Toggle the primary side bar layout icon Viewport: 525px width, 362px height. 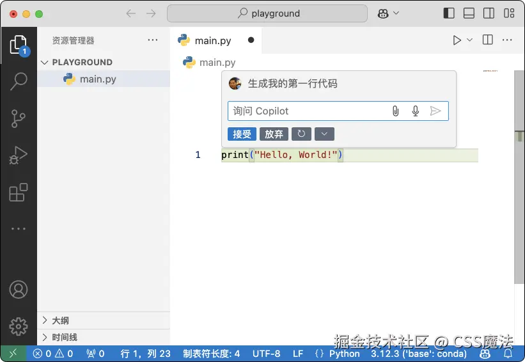[449, 13]
